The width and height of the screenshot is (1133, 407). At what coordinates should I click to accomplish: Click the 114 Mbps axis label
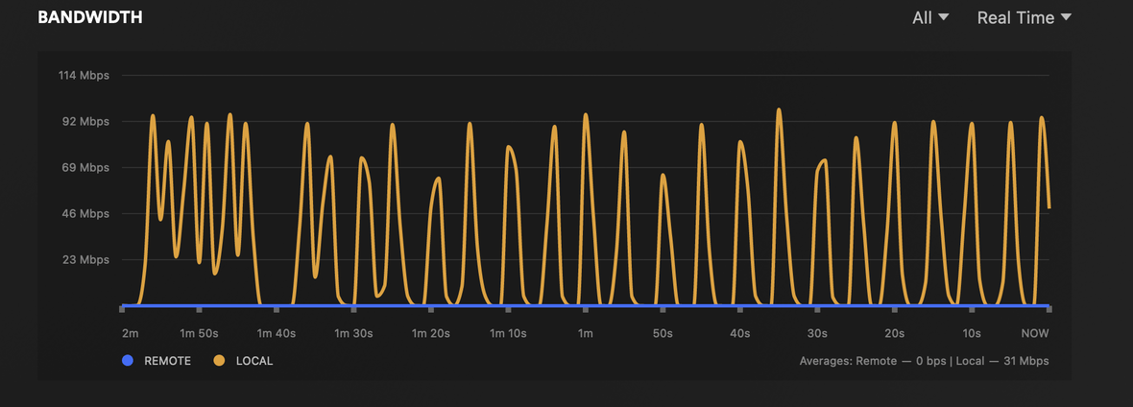(x=84, y=75)
